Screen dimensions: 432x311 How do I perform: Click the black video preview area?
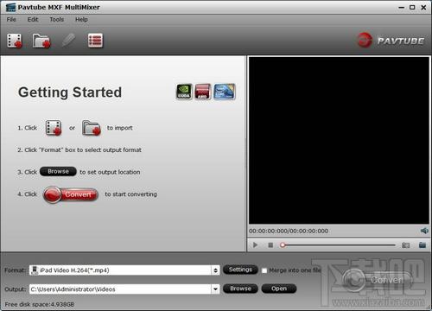(339, 140)
